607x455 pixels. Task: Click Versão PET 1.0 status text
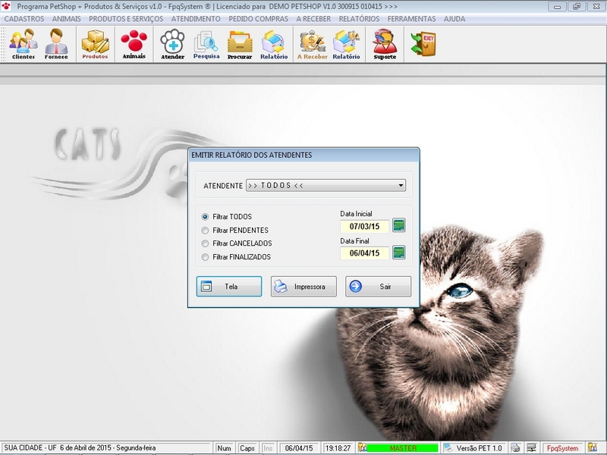479,448
